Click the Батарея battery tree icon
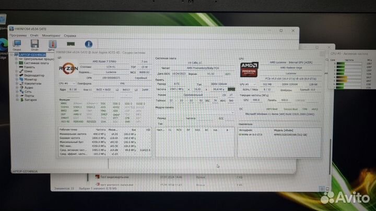376x211 pixels. pyautogui.click(x=21, y=100)
